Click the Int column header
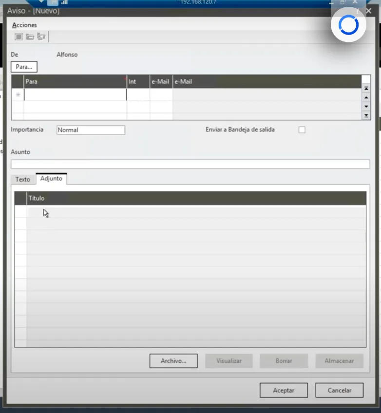The image size is (381, 413). pyautogui.click(x=138, y=81)
